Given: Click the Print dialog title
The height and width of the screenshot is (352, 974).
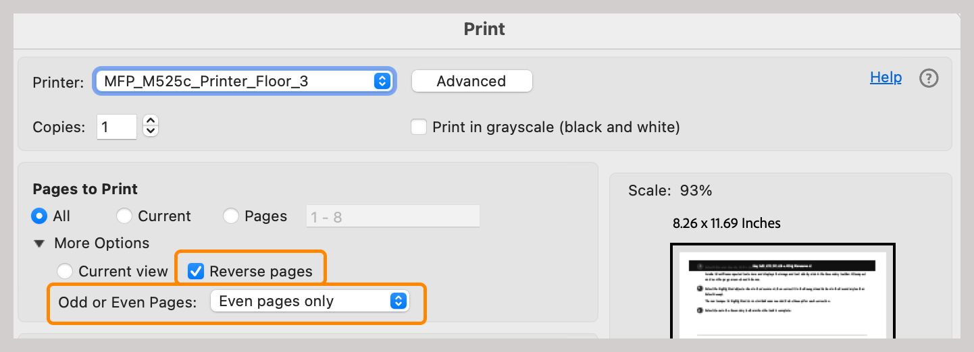Looking at the screenshot, I should (x=484, y=30).
